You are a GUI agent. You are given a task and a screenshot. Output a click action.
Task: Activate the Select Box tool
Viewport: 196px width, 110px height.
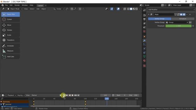coord(10,14)
